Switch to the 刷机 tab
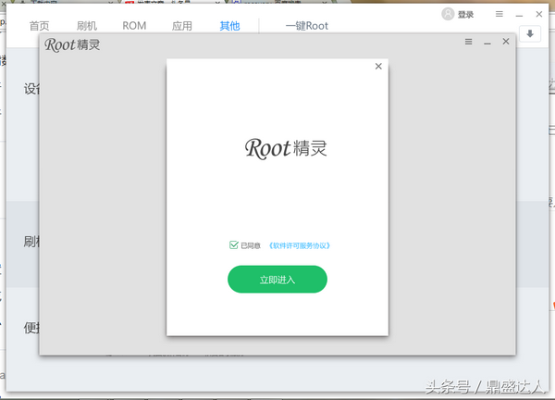555x400 pixels. (87, 26)
